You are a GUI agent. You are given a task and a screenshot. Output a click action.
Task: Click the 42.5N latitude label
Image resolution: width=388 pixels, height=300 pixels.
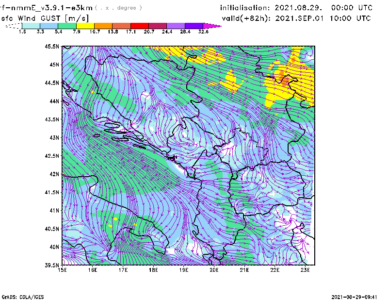(52, 156)
